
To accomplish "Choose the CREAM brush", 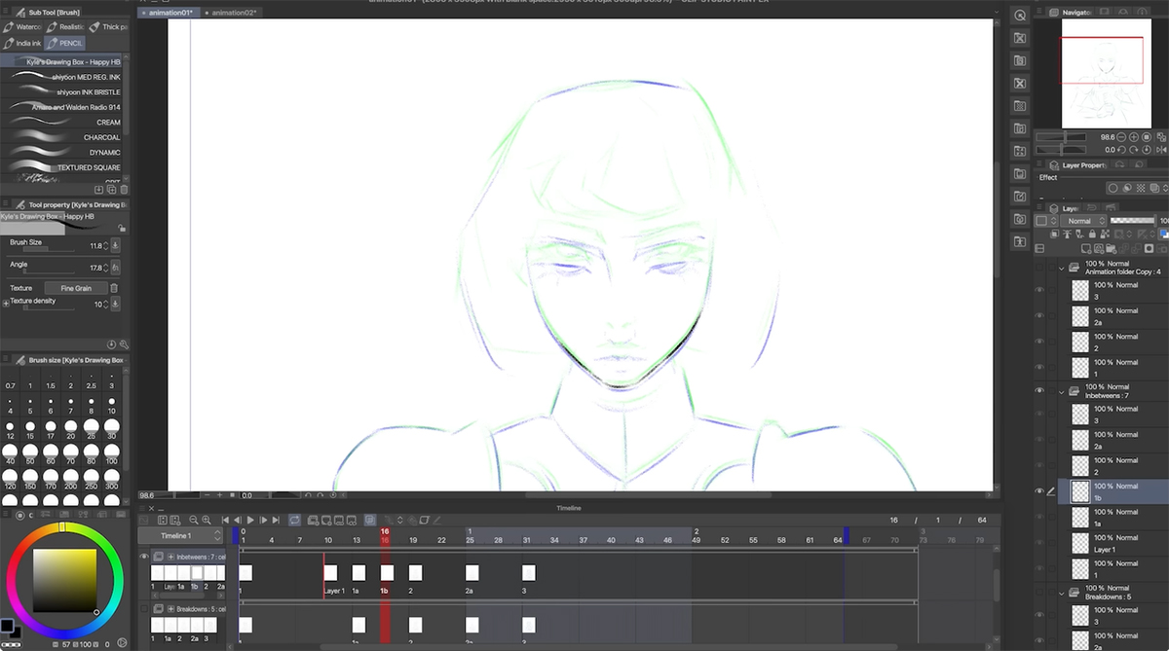I will [62, 123].
